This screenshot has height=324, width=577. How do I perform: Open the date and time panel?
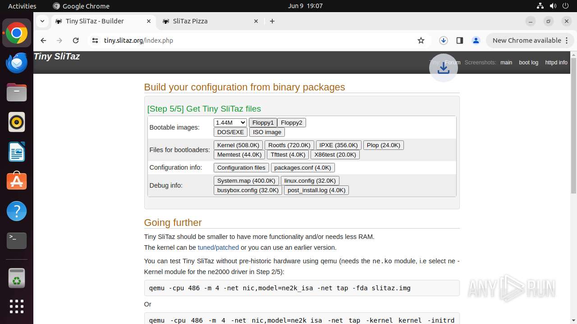pos(305,6)
